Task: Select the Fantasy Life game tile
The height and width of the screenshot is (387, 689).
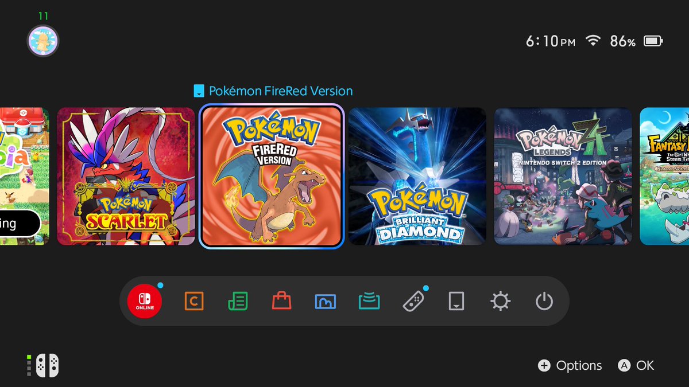Action: (x=664, y=177)
